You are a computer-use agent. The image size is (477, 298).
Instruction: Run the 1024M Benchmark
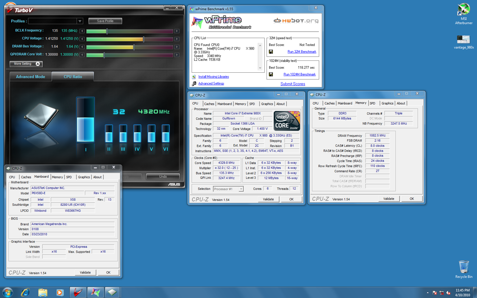pyautogui.click(x=300, y=74)
